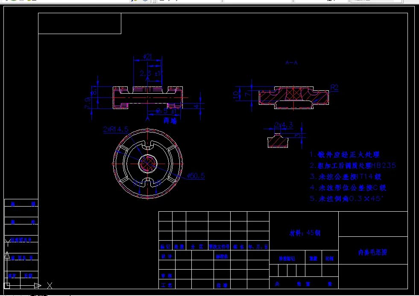Select the 2.3 ±1 upper dimension text

[x=151, y=73]
